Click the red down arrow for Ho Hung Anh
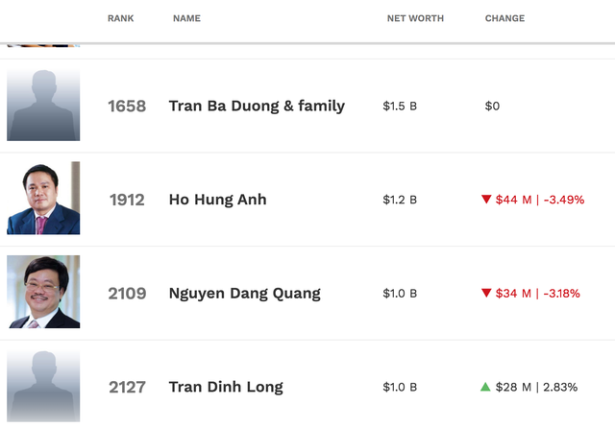 pyautogui.click(x=486, y=200)
